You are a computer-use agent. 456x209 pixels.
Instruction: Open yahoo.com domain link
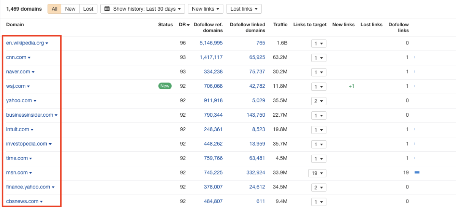pos(19,101)
